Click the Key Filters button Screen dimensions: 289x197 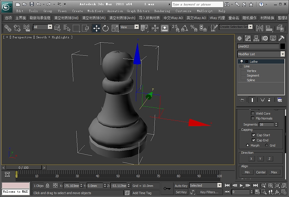[x=209, y=192]
